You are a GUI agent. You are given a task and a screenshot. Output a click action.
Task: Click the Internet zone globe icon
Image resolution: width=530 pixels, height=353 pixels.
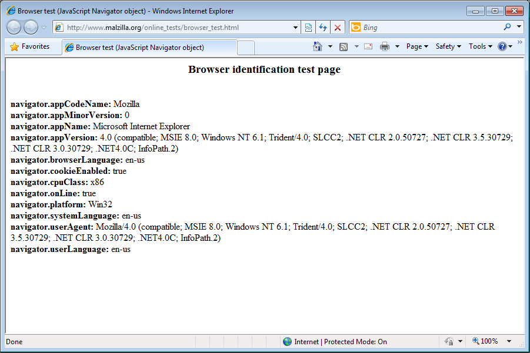(x=287, y=341)
